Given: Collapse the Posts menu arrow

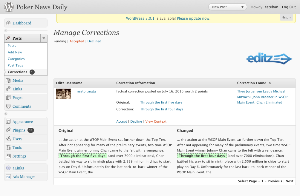Looking at the screenshot, I should (44, 38).
